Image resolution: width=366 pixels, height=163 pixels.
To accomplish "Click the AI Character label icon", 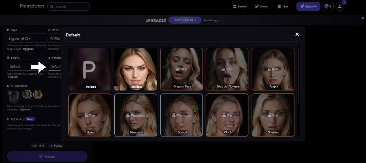I will 8,86.
